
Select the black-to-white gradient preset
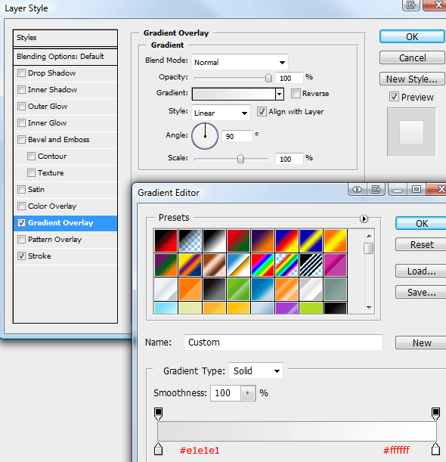[x=214, y=240]
